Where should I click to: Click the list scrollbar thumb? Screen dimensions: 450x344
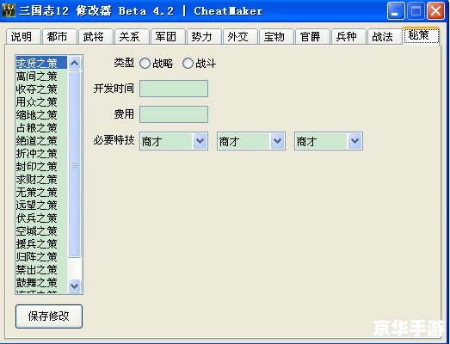(x=75, y=164)
